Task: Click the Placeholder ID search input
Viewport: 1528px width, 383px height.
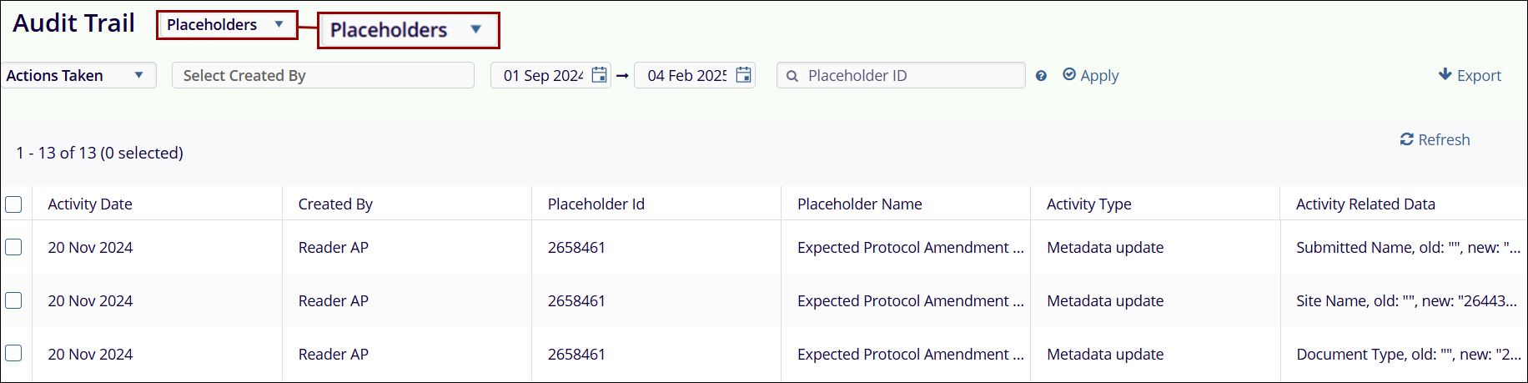Action: [x=909, y=76]
